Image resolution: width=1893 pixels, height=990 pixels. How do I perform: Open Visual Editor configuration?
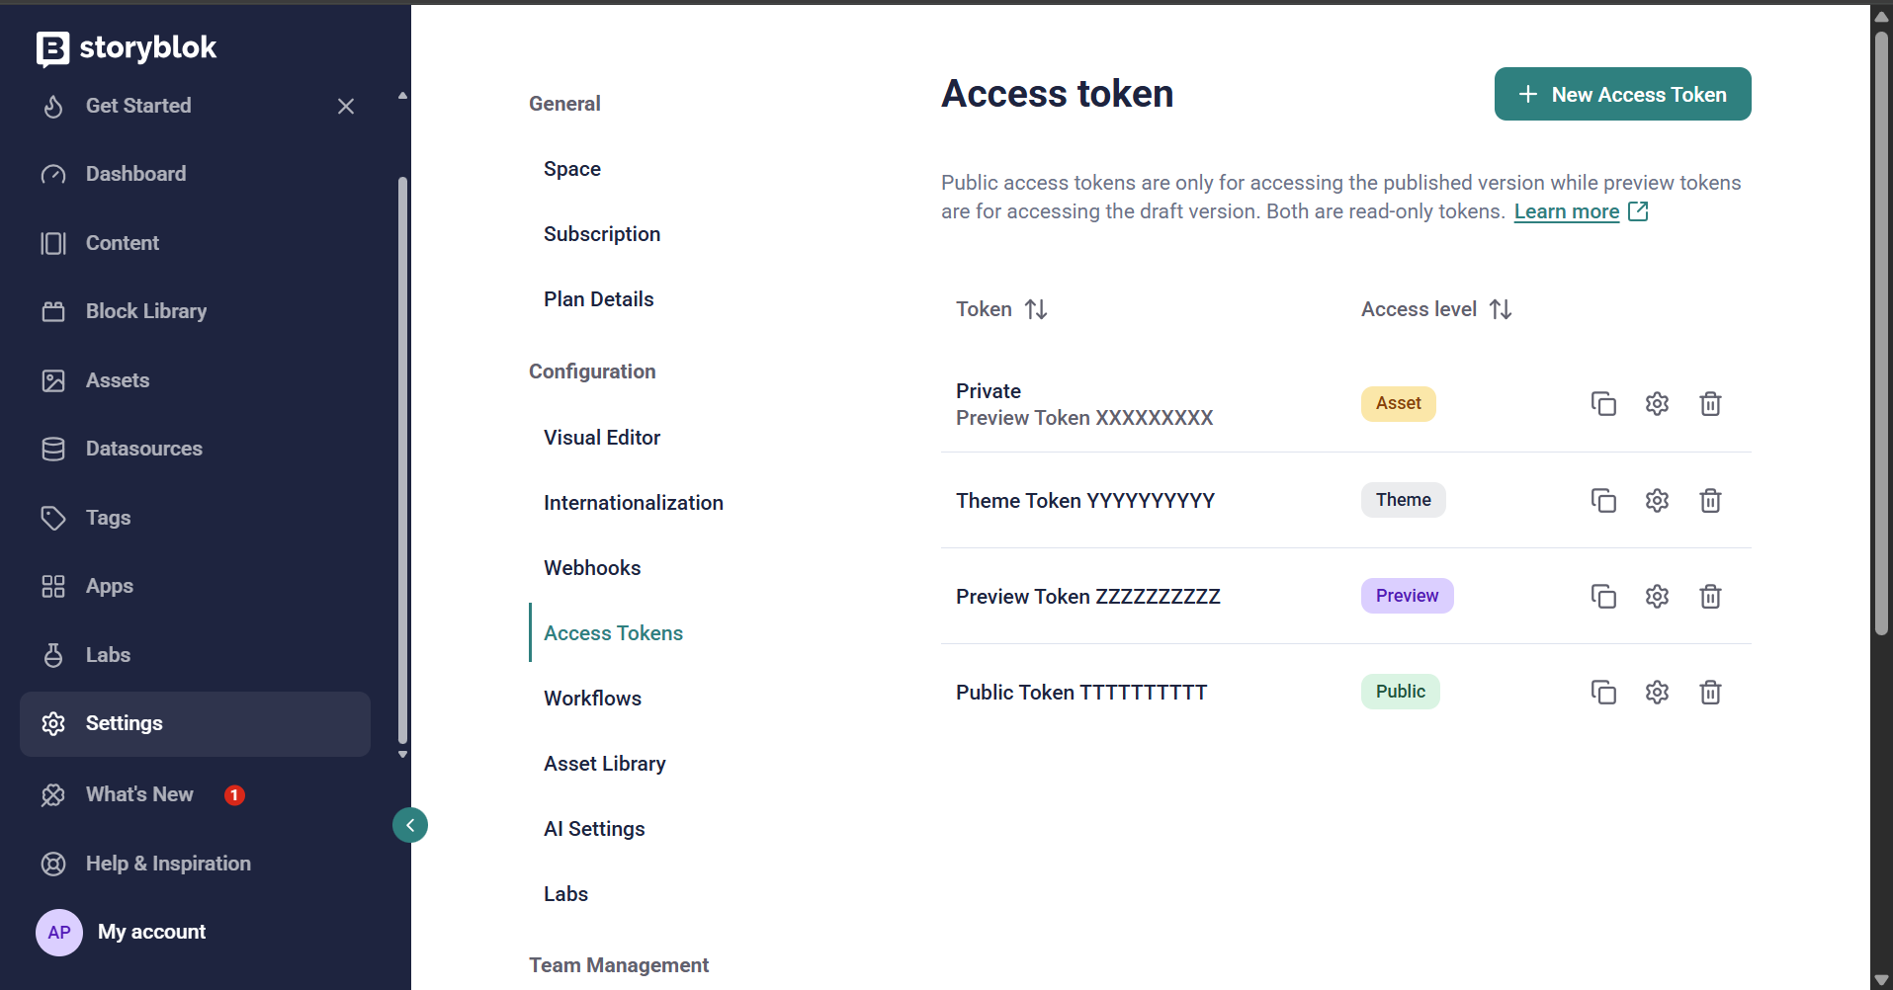pyautogui.click(x=602, y=438)
